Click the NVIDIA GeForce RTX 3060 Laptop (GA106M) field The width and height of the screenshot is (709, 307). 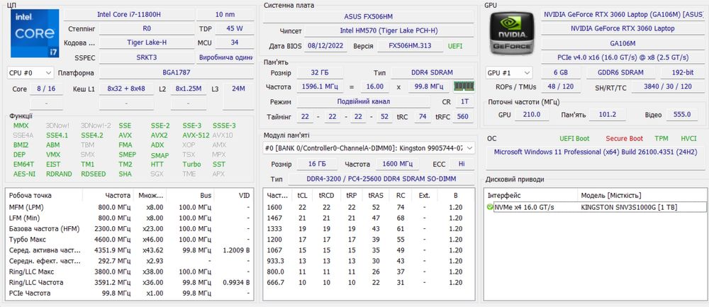pyautogui.click(x=623, y=14)
